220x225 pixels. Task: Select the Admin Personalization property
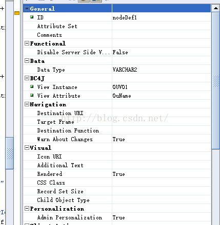point(70,217)
